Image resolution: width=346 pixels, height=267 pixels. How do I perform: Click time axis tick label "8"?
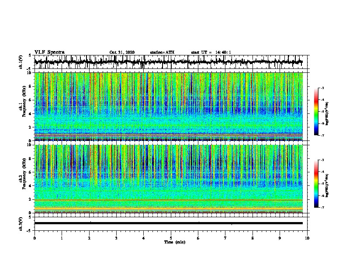pyautogui.click(x=253, y=238)
